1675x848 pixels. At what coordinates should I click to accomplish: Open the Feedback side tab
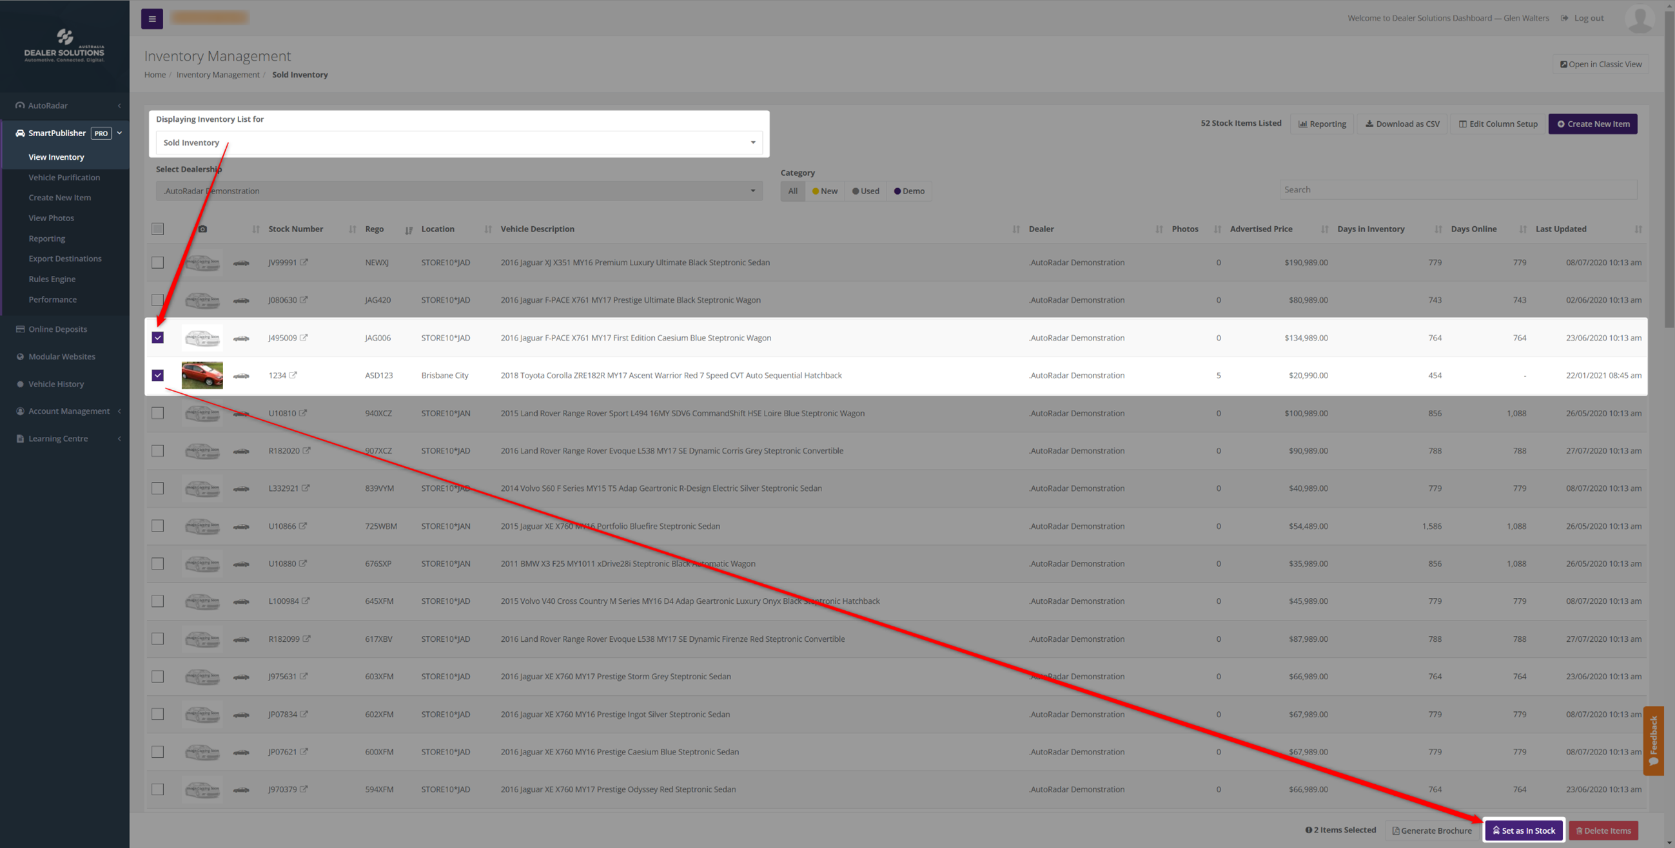click(x=1654, y=741)
